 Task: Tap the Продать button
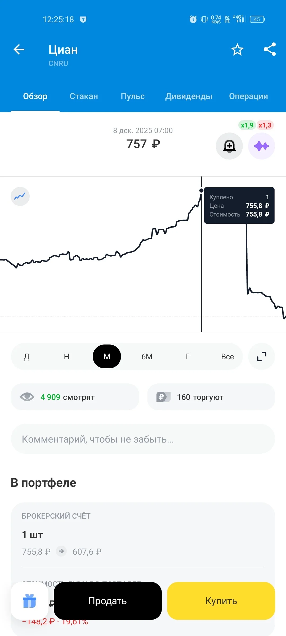(108, 601)
